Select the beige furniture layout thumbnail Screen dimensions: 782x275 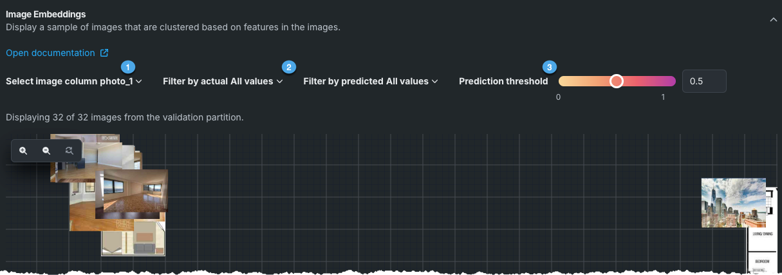[x=133, y=240]
